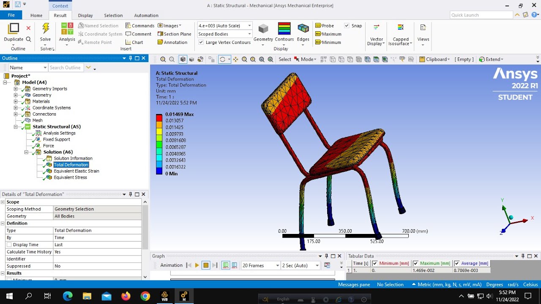Collapse the Solution (A6) tree node
541x304 pixels.
pos(26,152)
